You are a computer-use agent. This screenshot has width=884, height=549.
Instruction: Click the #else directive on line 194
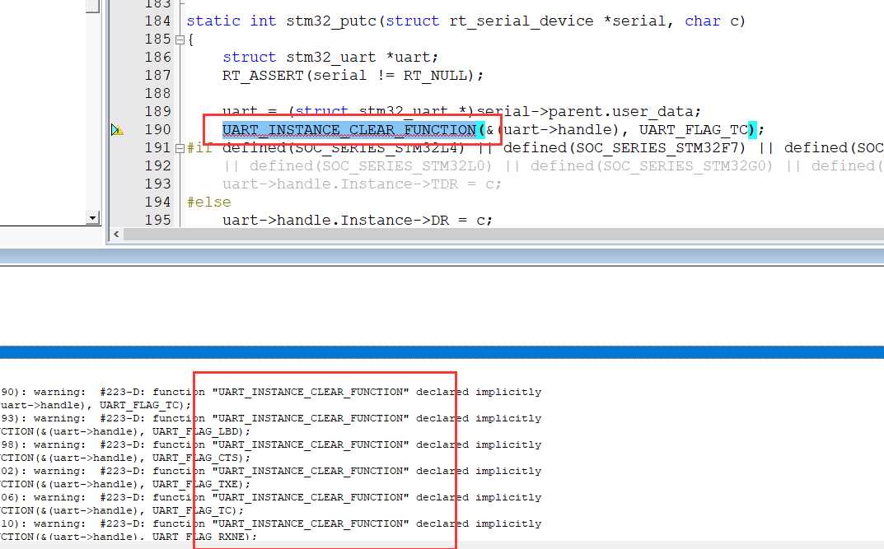tap(208, 202)
